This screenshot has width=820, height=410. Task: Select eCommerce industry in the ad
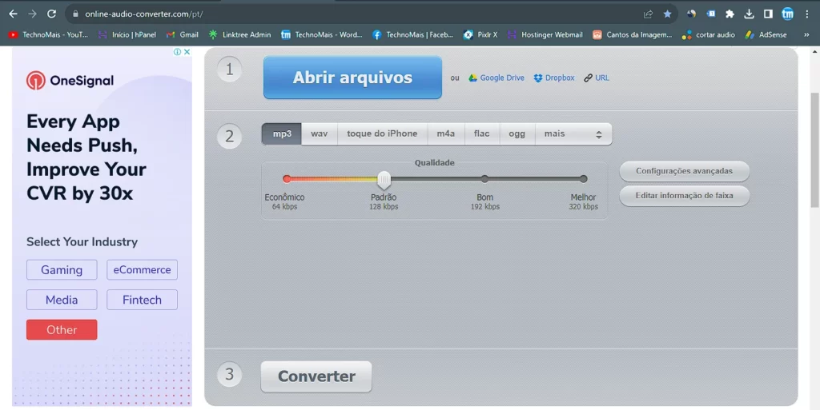pos(143,269)
